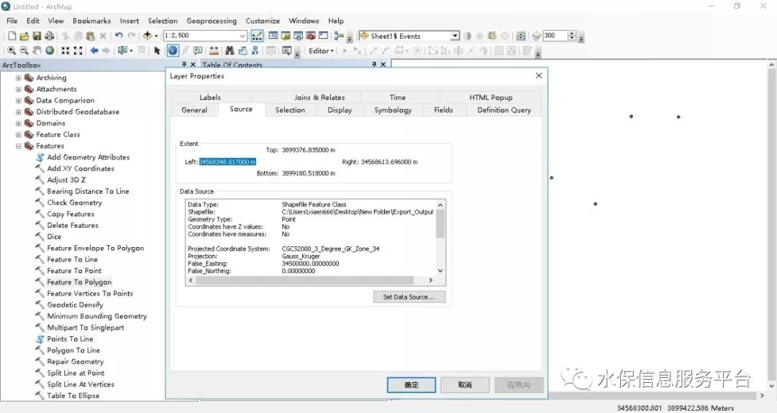This screenshot has width=777, height=413.
Task: Open the Catalog window icon
Action: pyautogui.click(x=286, y=36)
